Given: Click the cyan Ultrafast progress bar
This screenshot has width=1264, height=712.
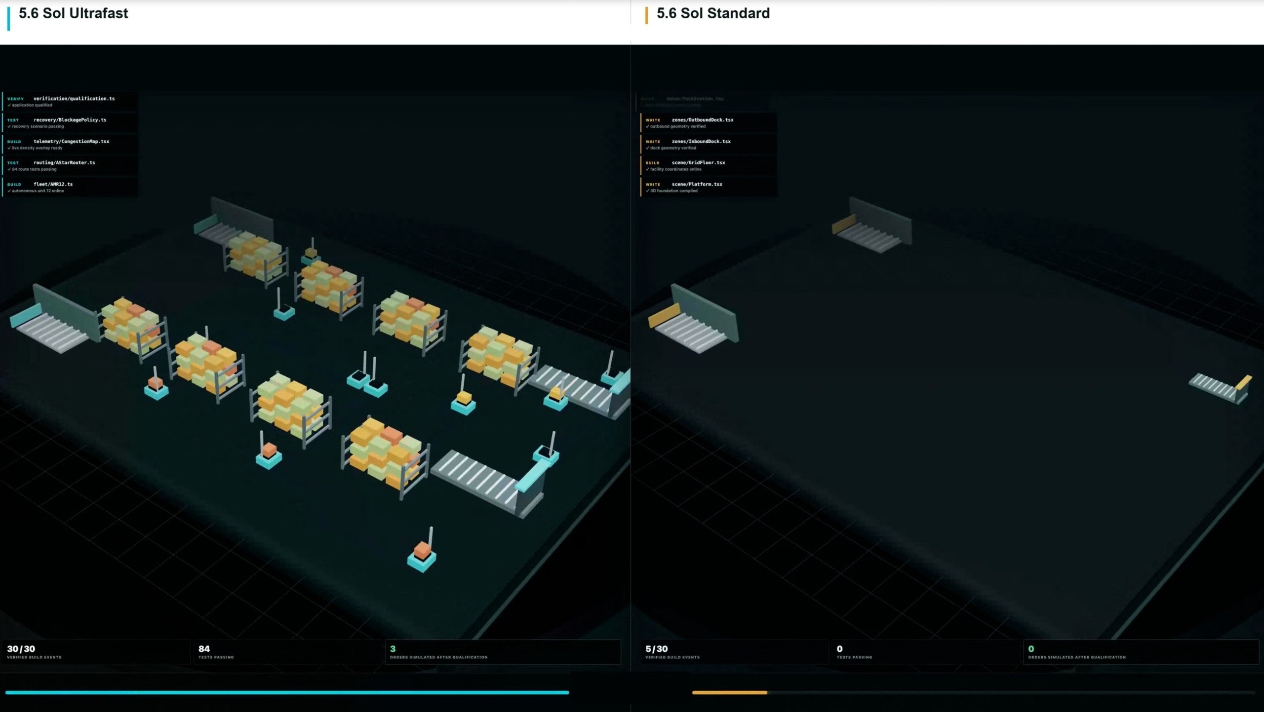Looking at the screenshot, I should click(x=287, y=692).
